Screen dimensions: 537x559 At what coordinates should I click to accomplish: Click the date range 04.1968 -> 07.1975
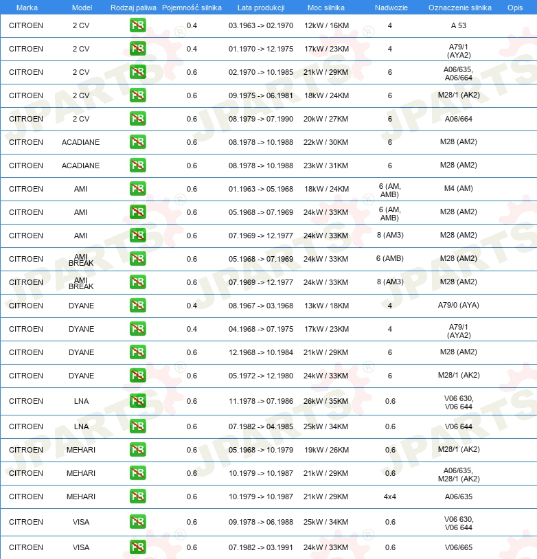click(261, 329)
